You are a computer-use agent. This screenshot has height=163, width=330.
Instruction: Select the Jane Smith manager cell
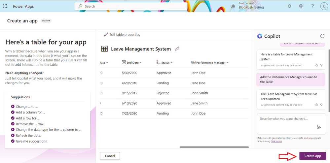click(199, 103)
